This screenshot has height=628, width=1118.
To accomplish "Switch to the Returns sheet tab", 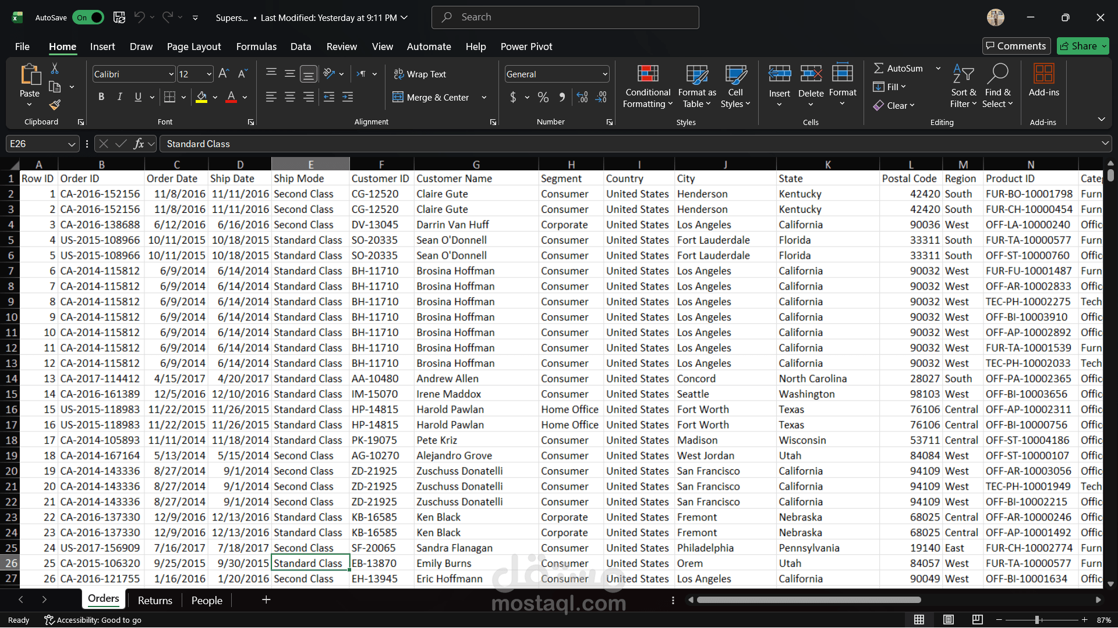I will pos(155,600).
